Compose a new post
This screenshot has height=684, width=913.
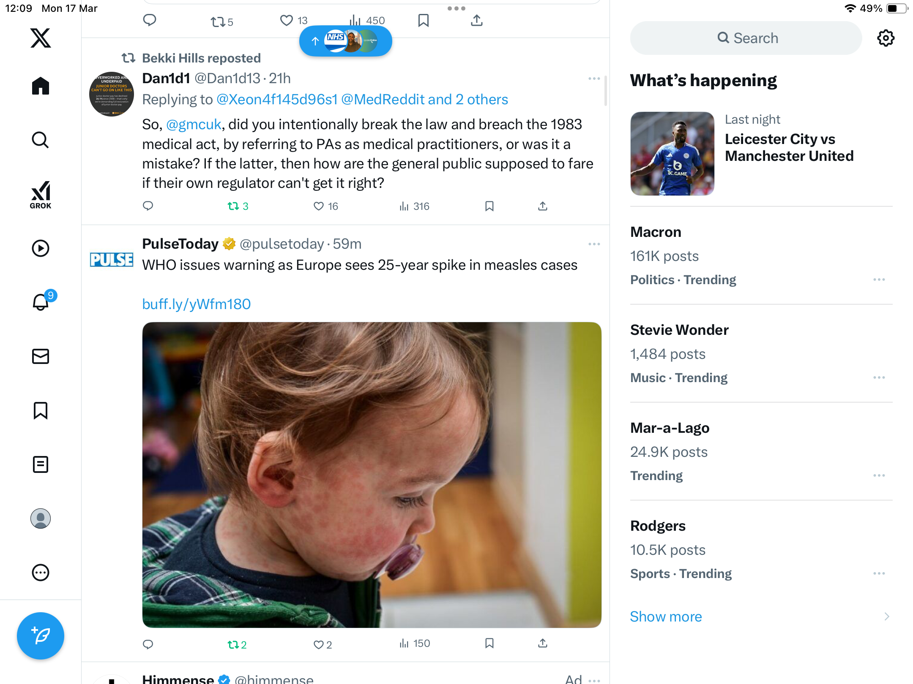pos(41,635)
